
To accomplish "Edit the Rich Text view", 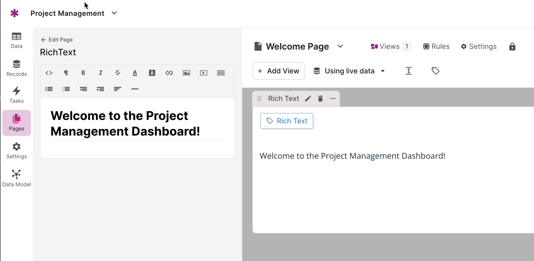I will [x=308, y=99].
